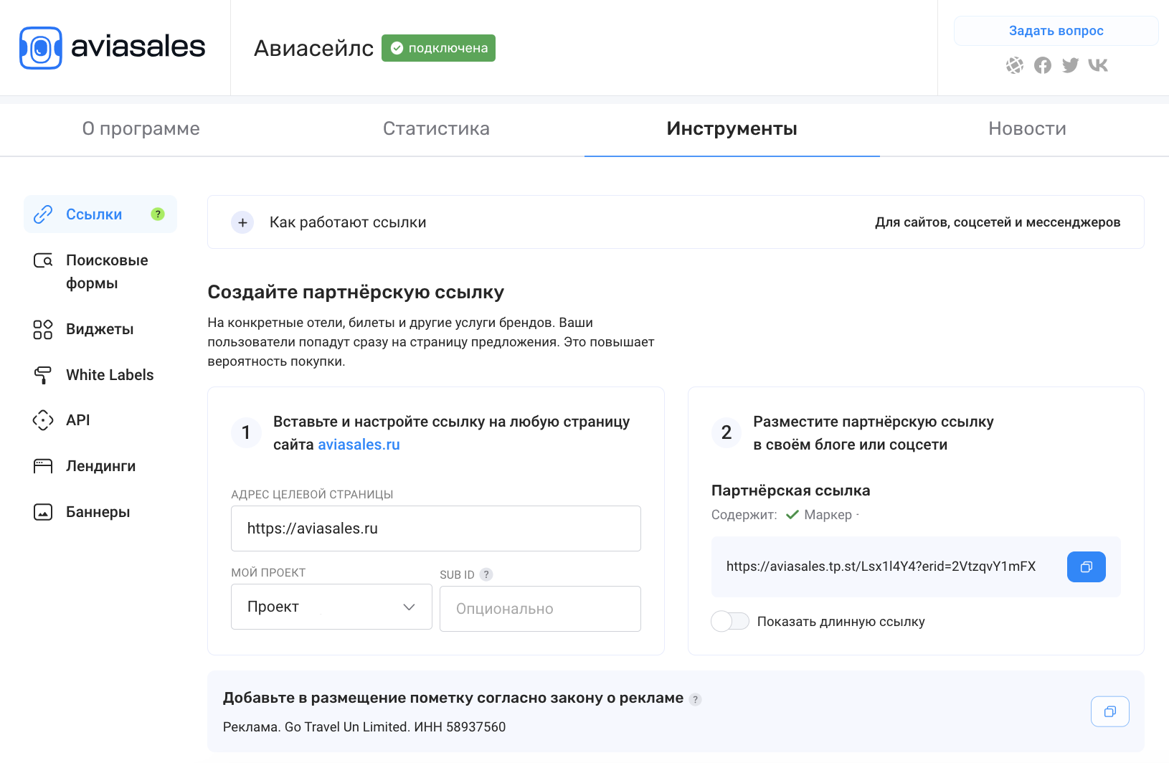
Task: Click the Маркер label under Партнёрская ссылка
Action: click(x=828, y=515)
